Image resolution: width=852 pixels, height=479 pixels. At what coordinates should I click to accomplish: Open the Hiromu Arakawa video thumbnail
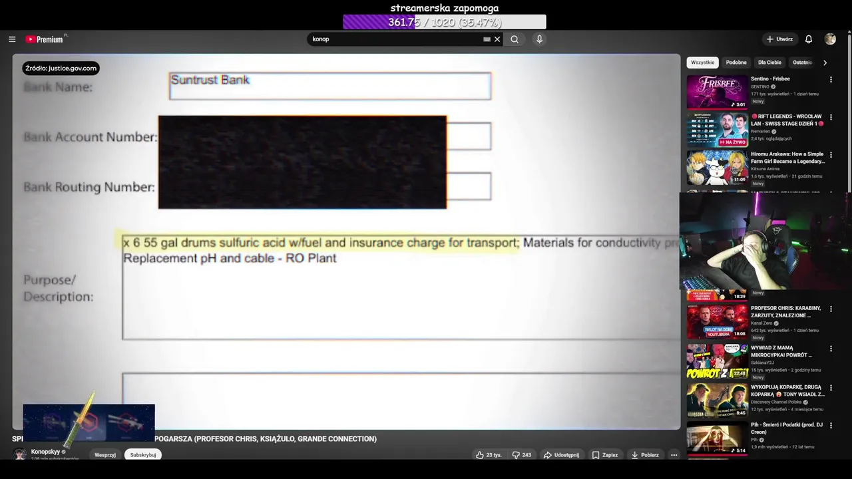718,168
